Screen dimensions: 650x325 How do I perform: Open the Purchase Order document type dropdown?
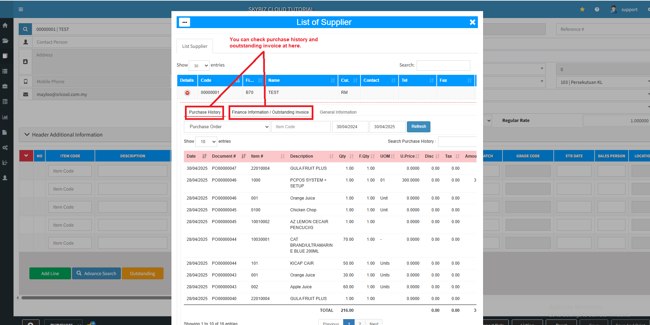pos(227,127)
